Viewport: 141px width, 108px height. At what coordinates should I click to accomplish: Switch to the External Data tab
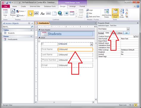pyautogui.click(x=35, y=6)
